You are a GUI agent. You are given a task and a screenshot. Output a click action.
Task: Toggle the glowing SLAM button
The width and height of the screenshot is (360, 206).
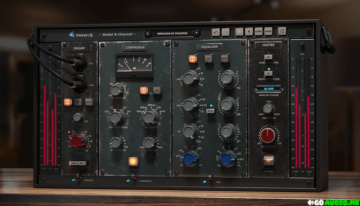133,161
